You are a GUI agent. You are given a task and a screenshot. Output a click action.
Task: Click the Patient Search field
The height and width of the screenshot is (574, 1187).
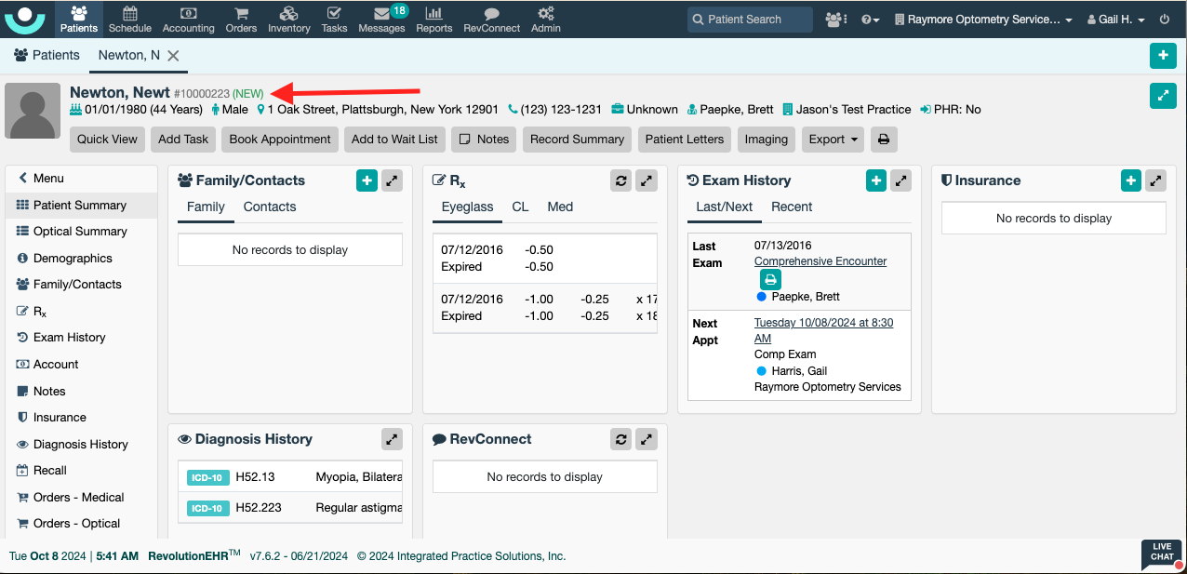click(751, 20)
